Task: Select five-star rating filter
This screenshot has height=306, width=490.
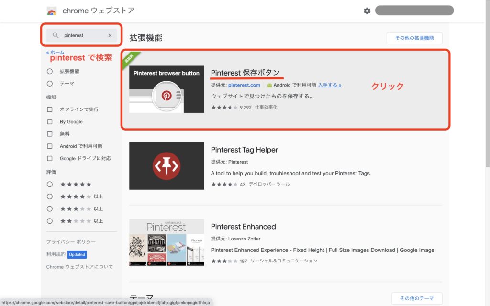Action: (50, 184)
